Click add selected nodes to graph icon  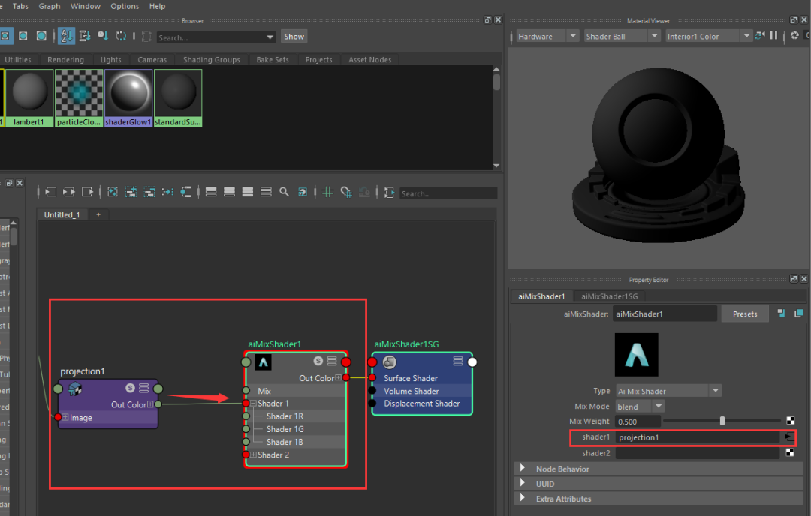point(131,192)
